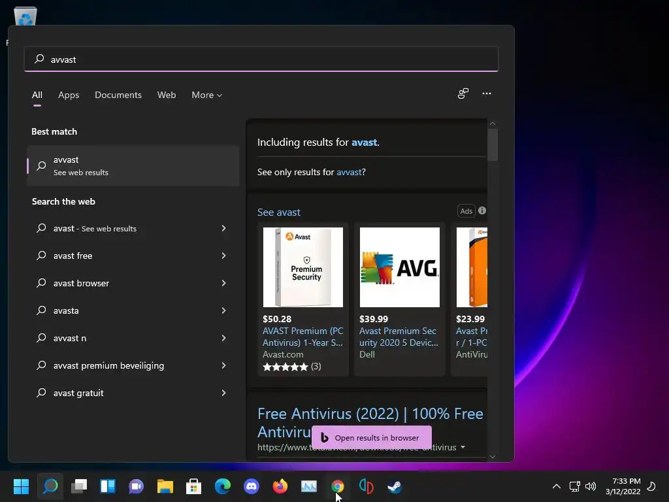
Task: Open 'AVAST Premium (PC Antivirus) 1-Year' link
Action: [x=303, y=337]
